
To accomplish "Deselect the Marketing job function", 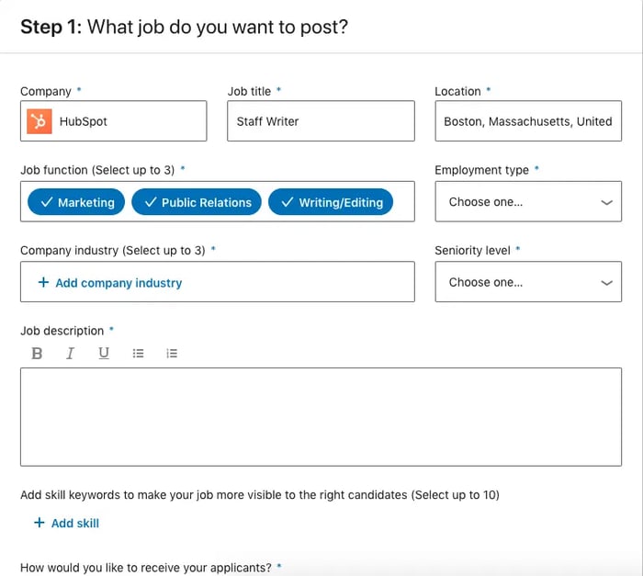I will point(76,202).
